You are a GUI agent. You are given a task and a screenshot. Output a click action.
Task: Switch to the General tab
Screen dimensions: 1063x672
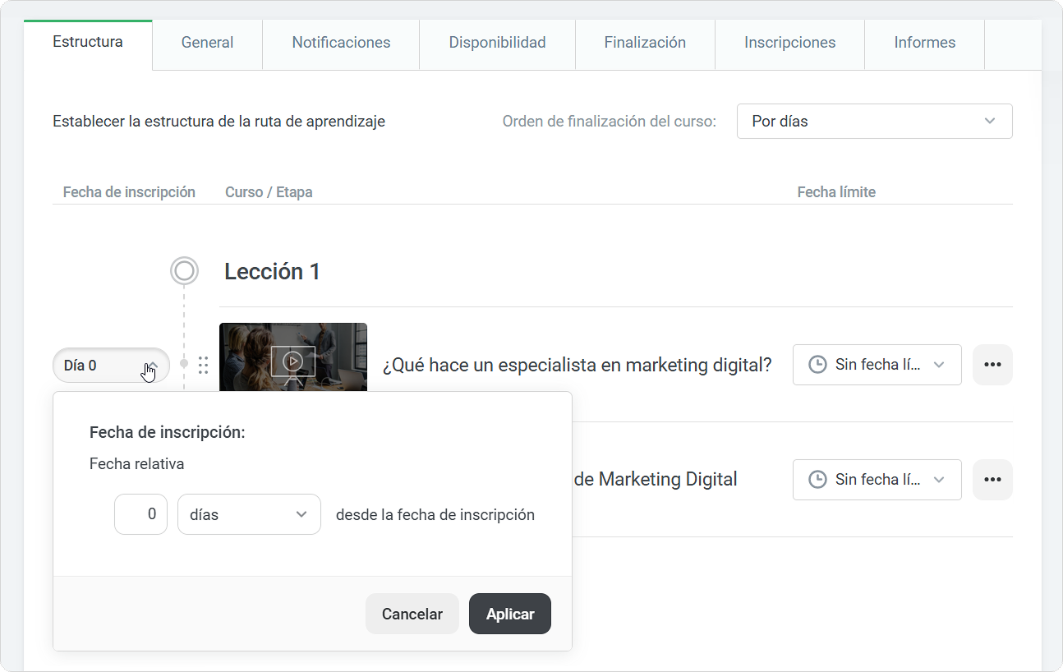tap(207, 43)
